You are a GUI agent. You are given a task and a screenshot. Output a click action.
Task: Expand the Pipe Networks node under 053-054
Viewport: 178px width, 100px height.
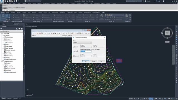click(x=3, y=48)
